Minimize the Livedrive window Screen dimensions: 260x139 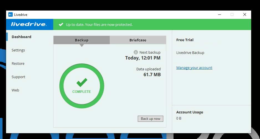click(x=219, y=15)
